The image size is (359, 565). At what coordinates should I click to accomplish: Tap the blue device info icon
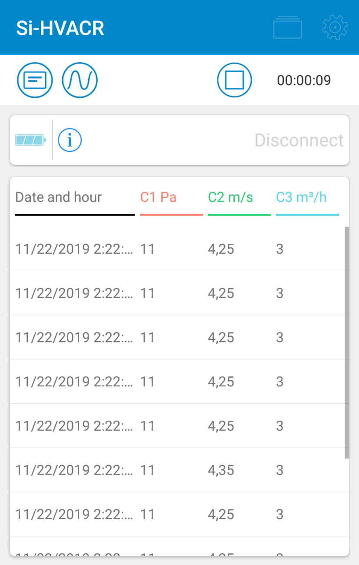point(70,140)
